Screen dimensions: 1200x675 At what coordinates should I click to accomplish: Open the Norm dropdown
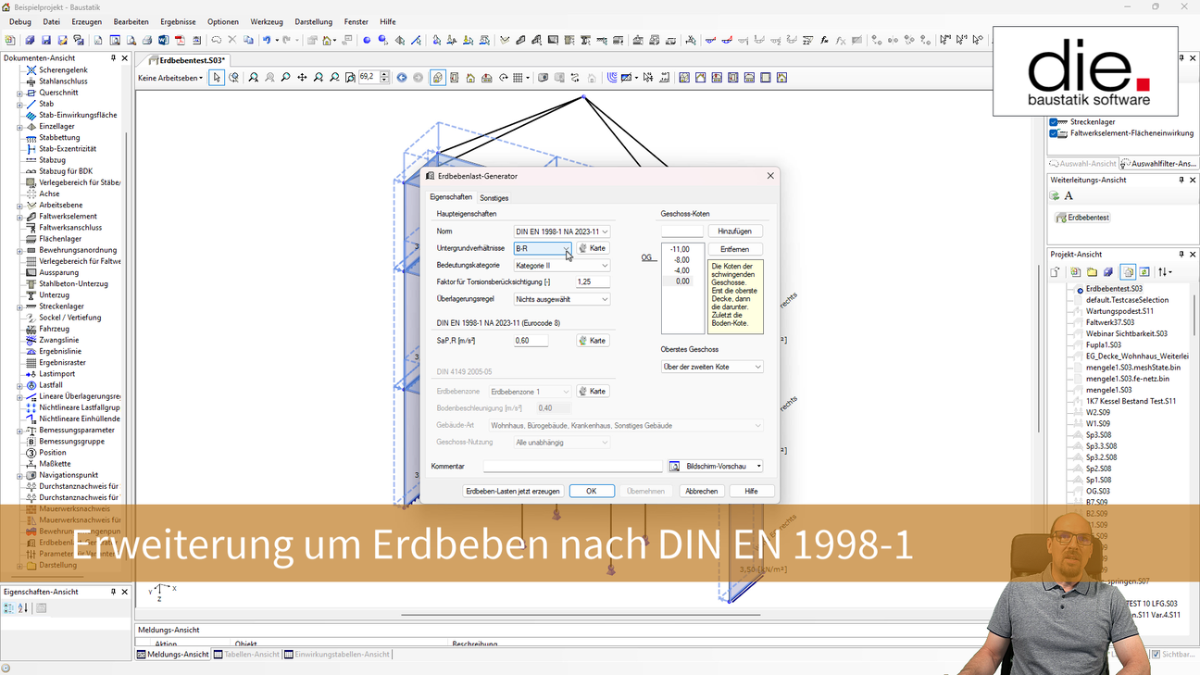tap(562, 231)
